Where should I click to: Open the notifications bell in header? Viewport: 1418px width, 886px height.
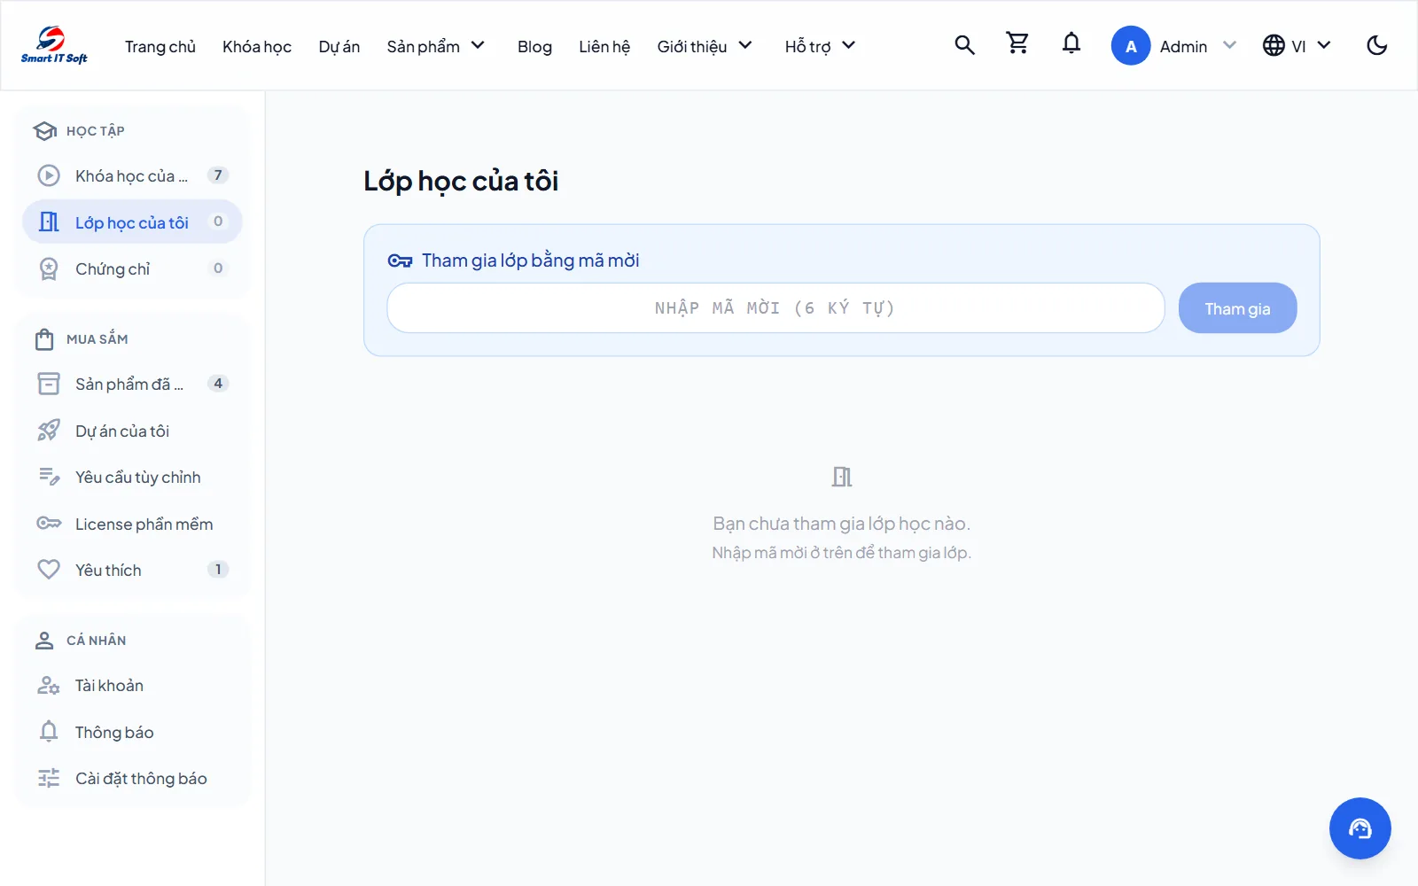pyautogui.click(x=1071, y=43)
